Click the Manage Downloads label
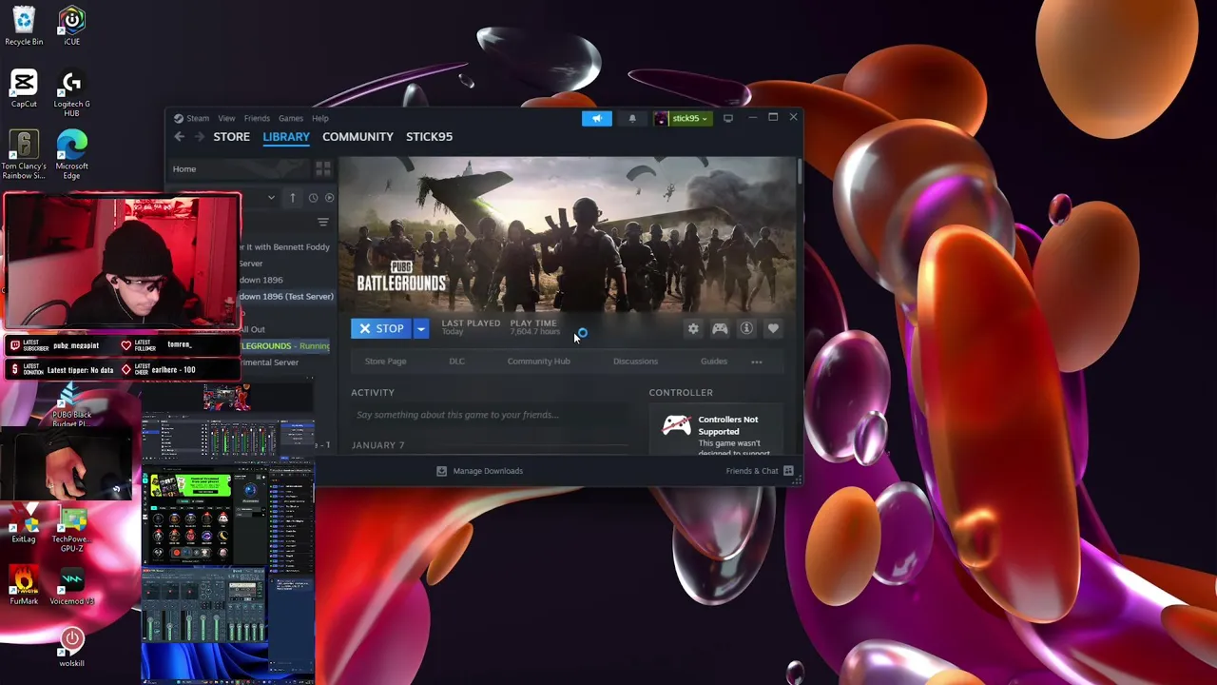 488,471
